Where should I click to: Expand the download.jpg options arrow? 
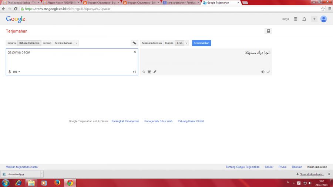click(x=42, y=174)
